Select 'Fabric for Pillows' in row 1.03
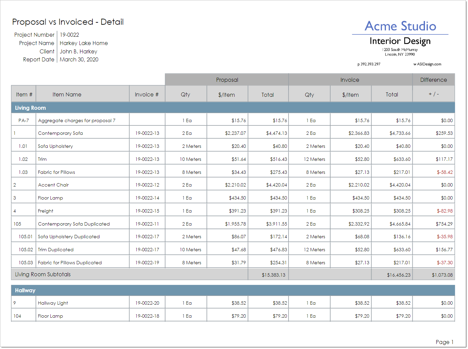Viewport: 468px width, 349px height. [56, 172]
